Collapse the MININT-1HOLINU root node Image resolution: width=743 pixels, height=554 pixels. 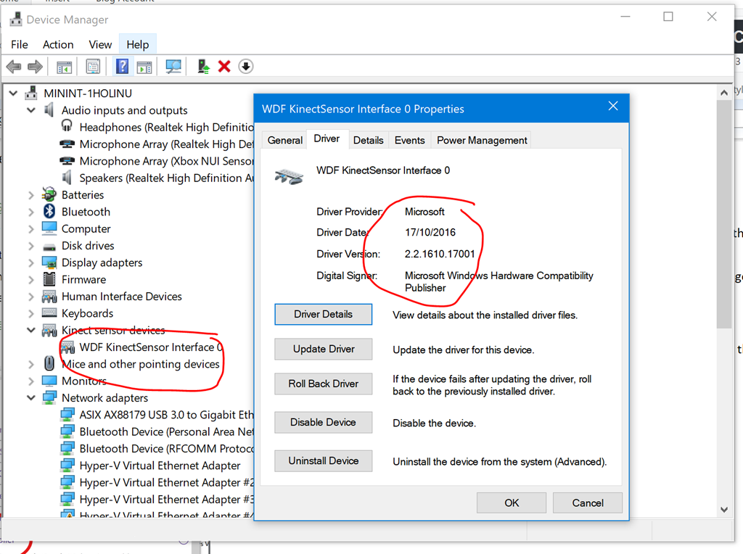tap(13, 94)
